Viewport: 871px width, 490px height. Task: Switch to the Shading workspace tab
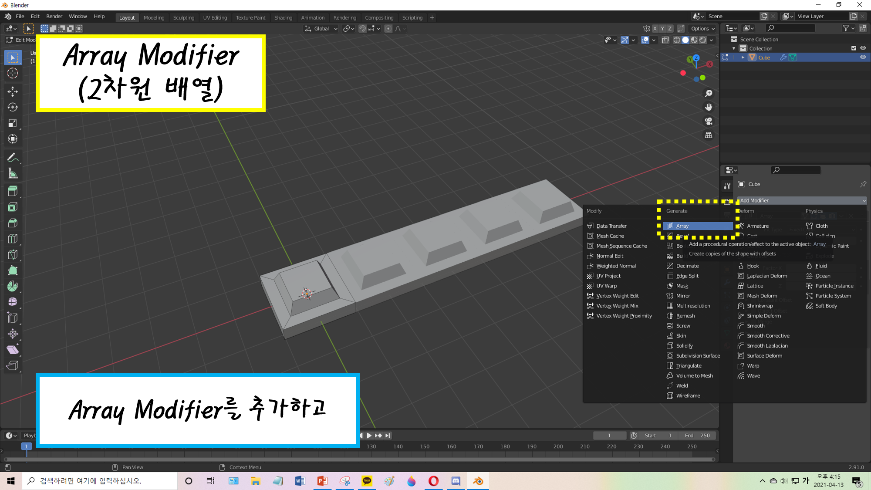pos(284,17)
